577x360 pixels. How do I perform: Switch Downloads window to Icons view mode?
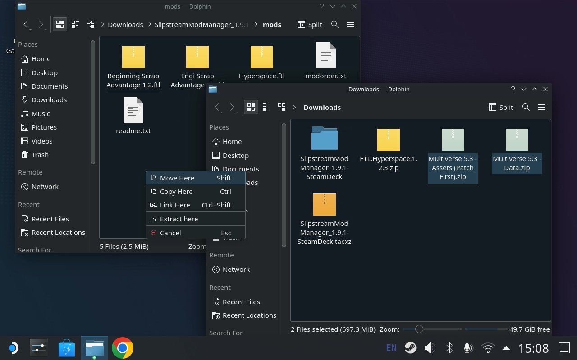251,107
